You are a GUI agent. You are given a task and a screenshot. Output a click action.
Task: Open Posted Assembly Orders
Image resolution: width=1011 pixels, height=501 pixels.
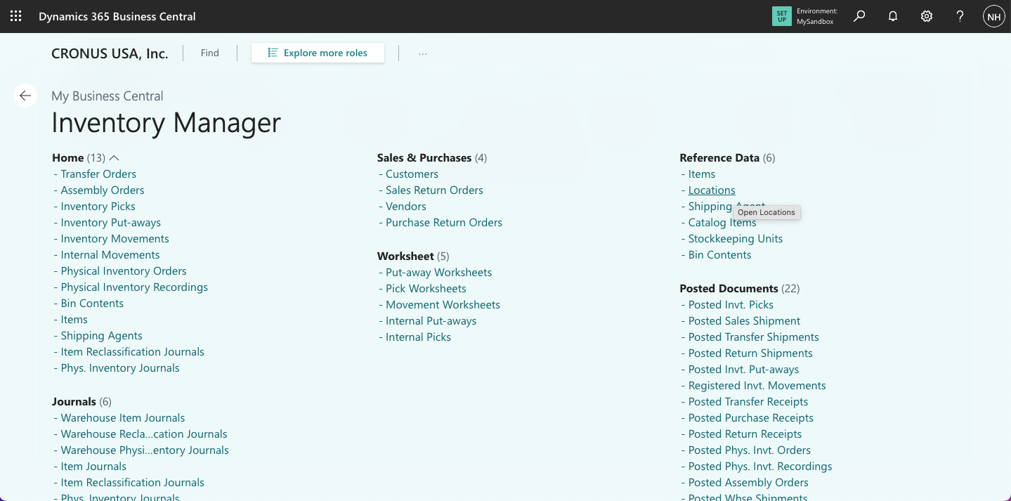point(748,483)
